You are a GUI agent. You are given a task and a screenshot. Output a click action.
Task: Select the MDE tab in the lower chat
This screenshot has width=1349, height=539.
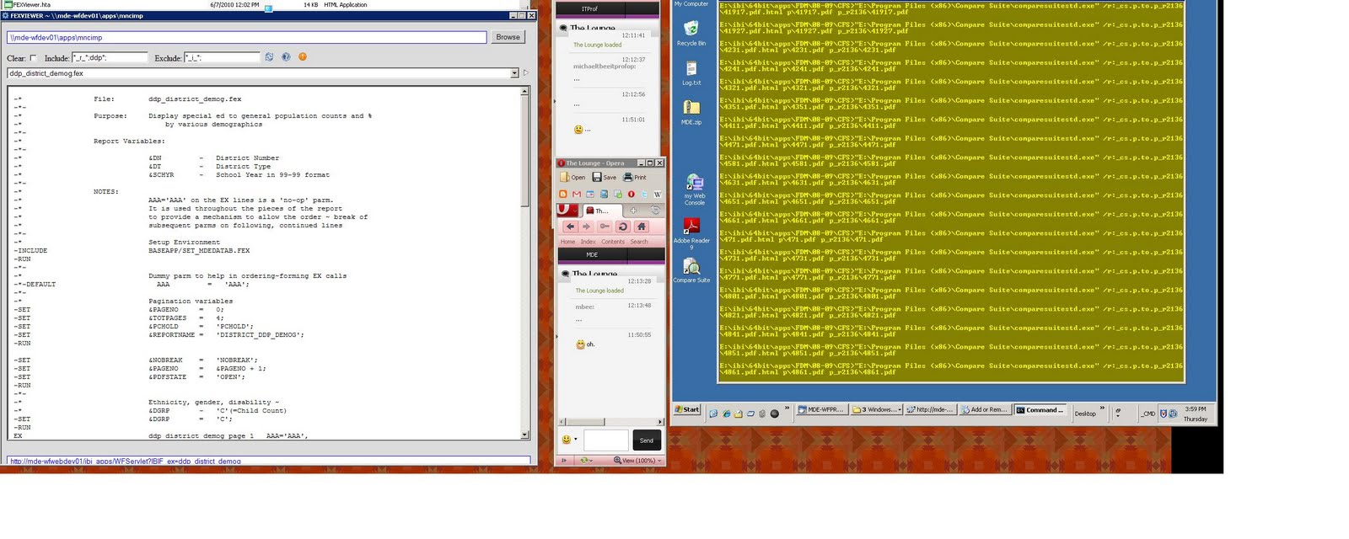(592, 254)
